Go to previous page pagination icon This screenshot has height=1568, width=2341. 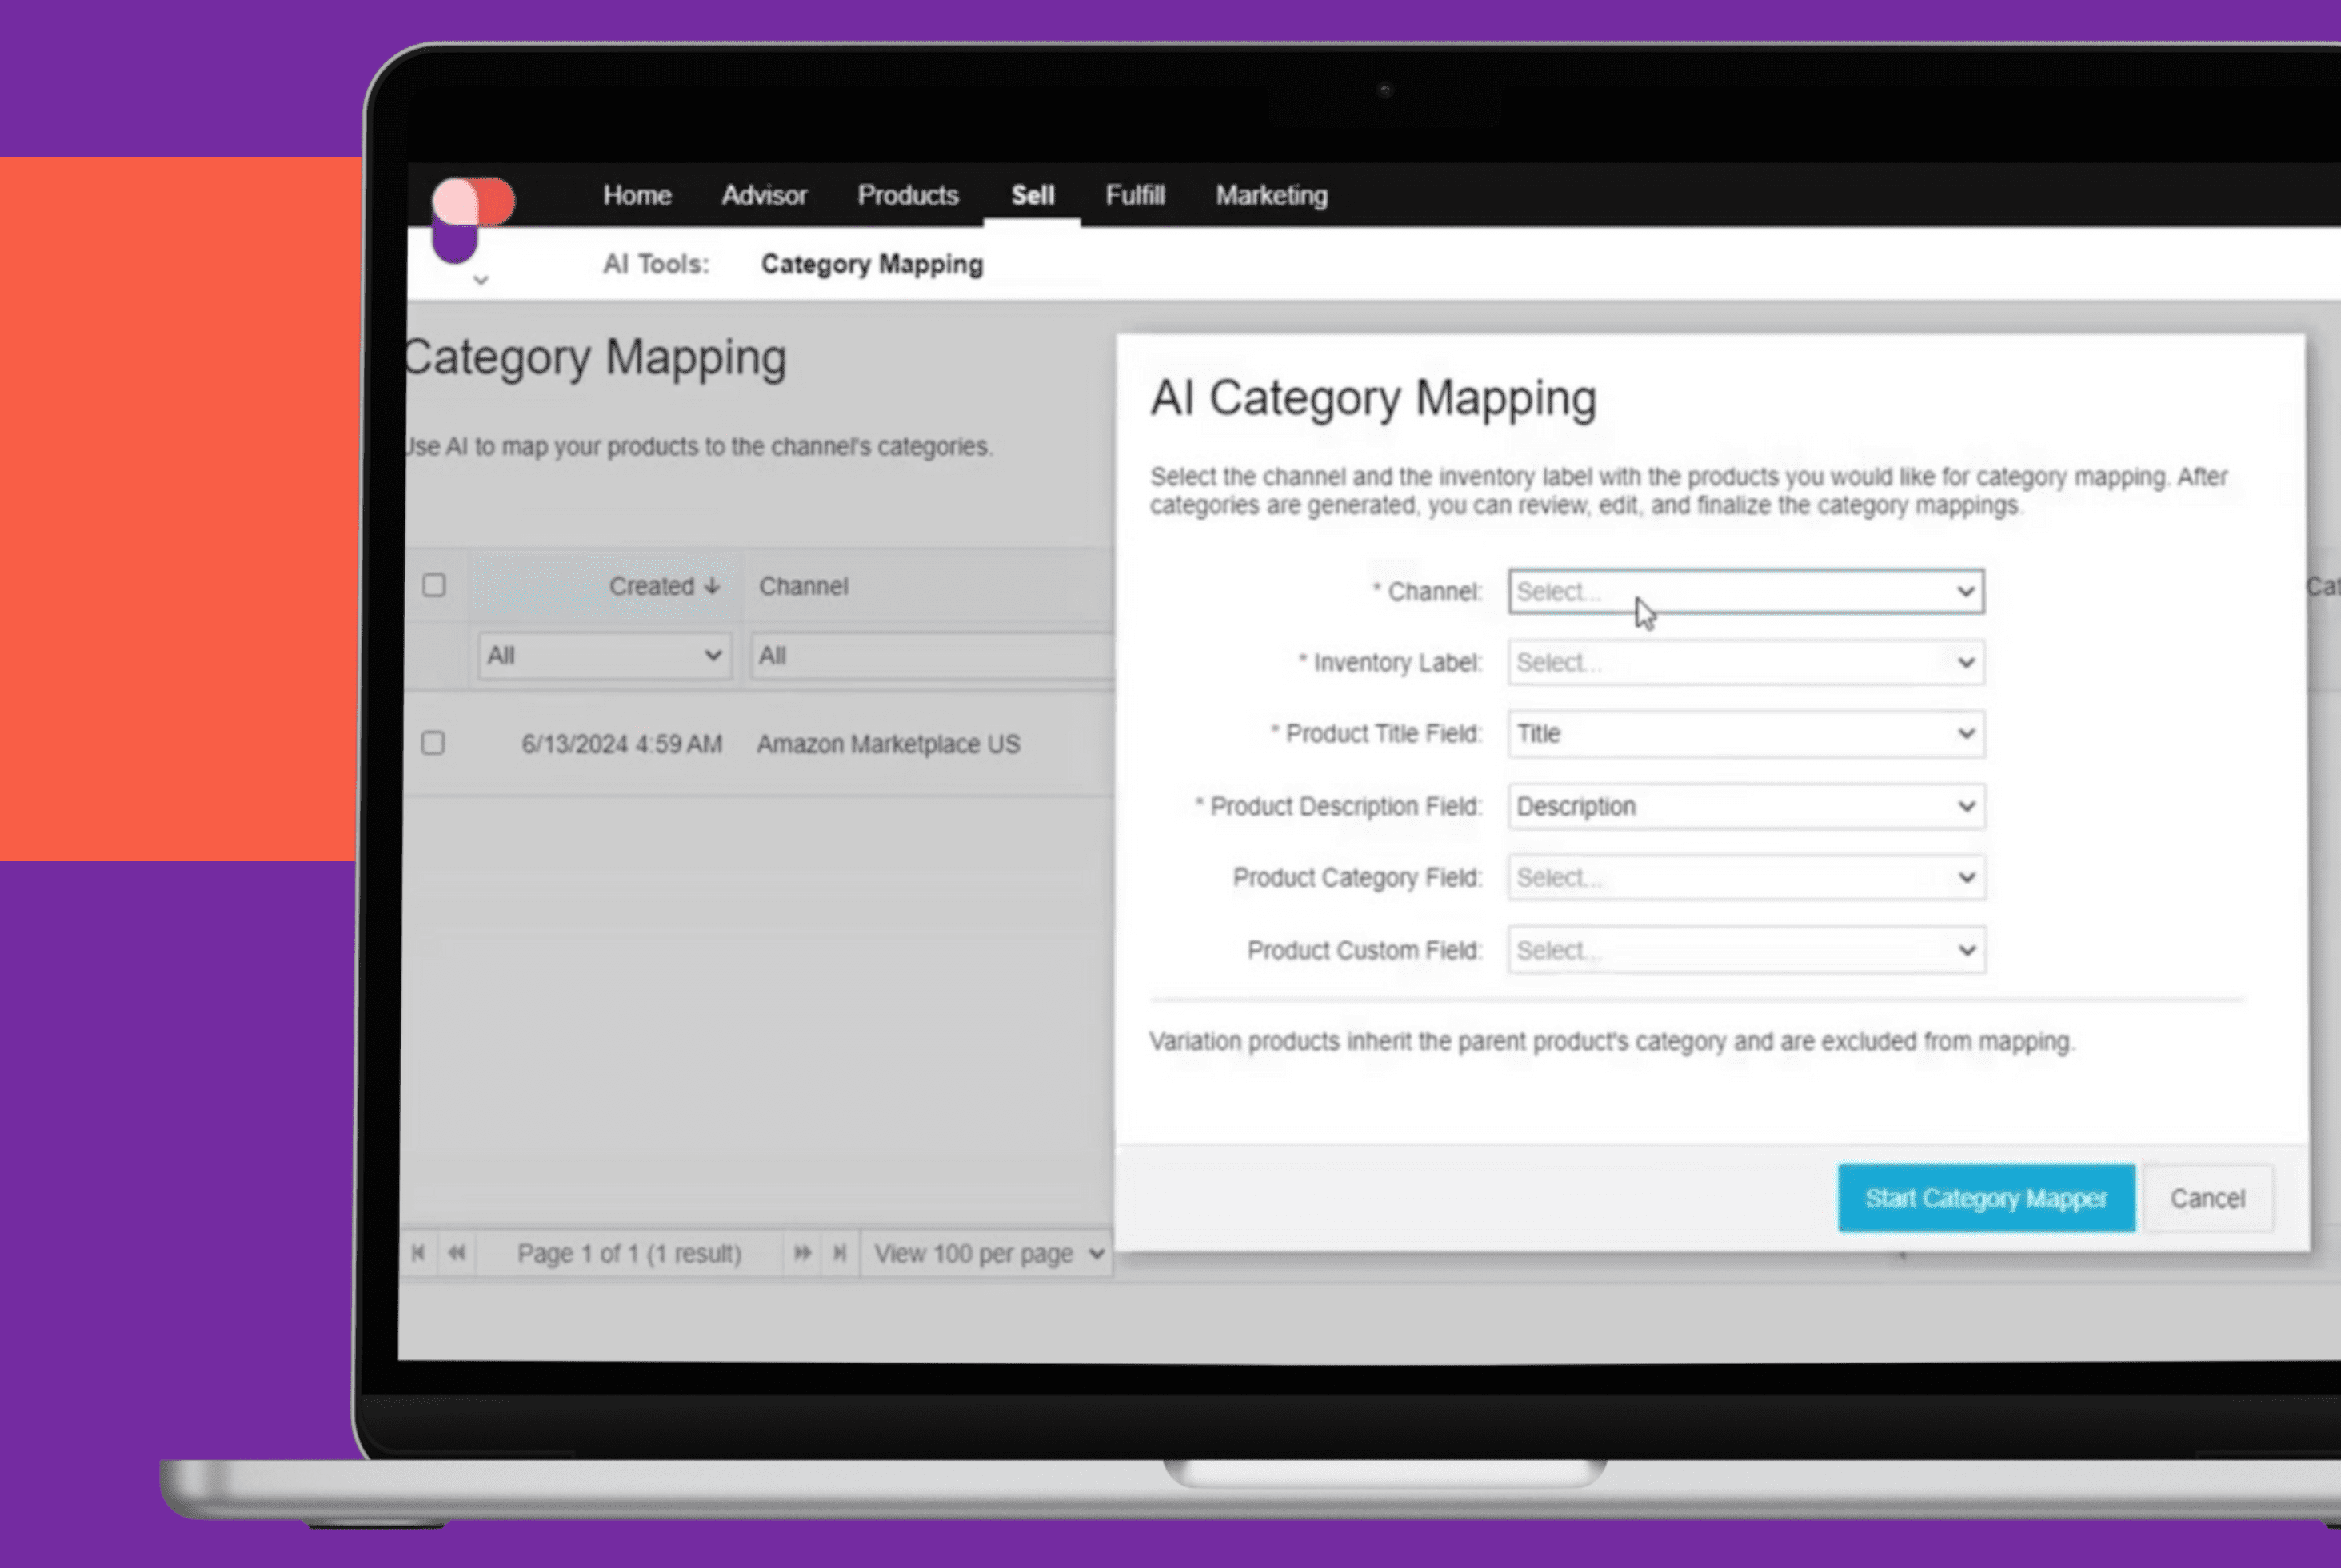pos(457,1253)
